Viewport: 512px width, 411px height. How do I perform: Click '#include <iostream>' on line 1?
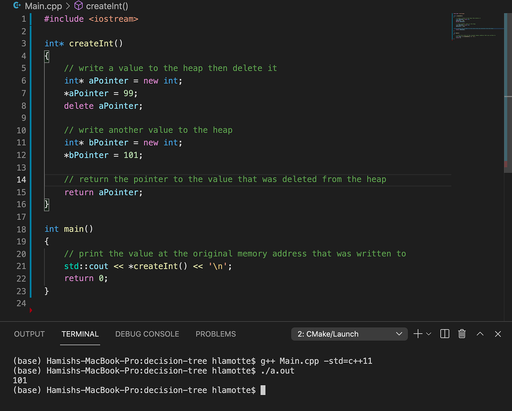coord(91,19)
